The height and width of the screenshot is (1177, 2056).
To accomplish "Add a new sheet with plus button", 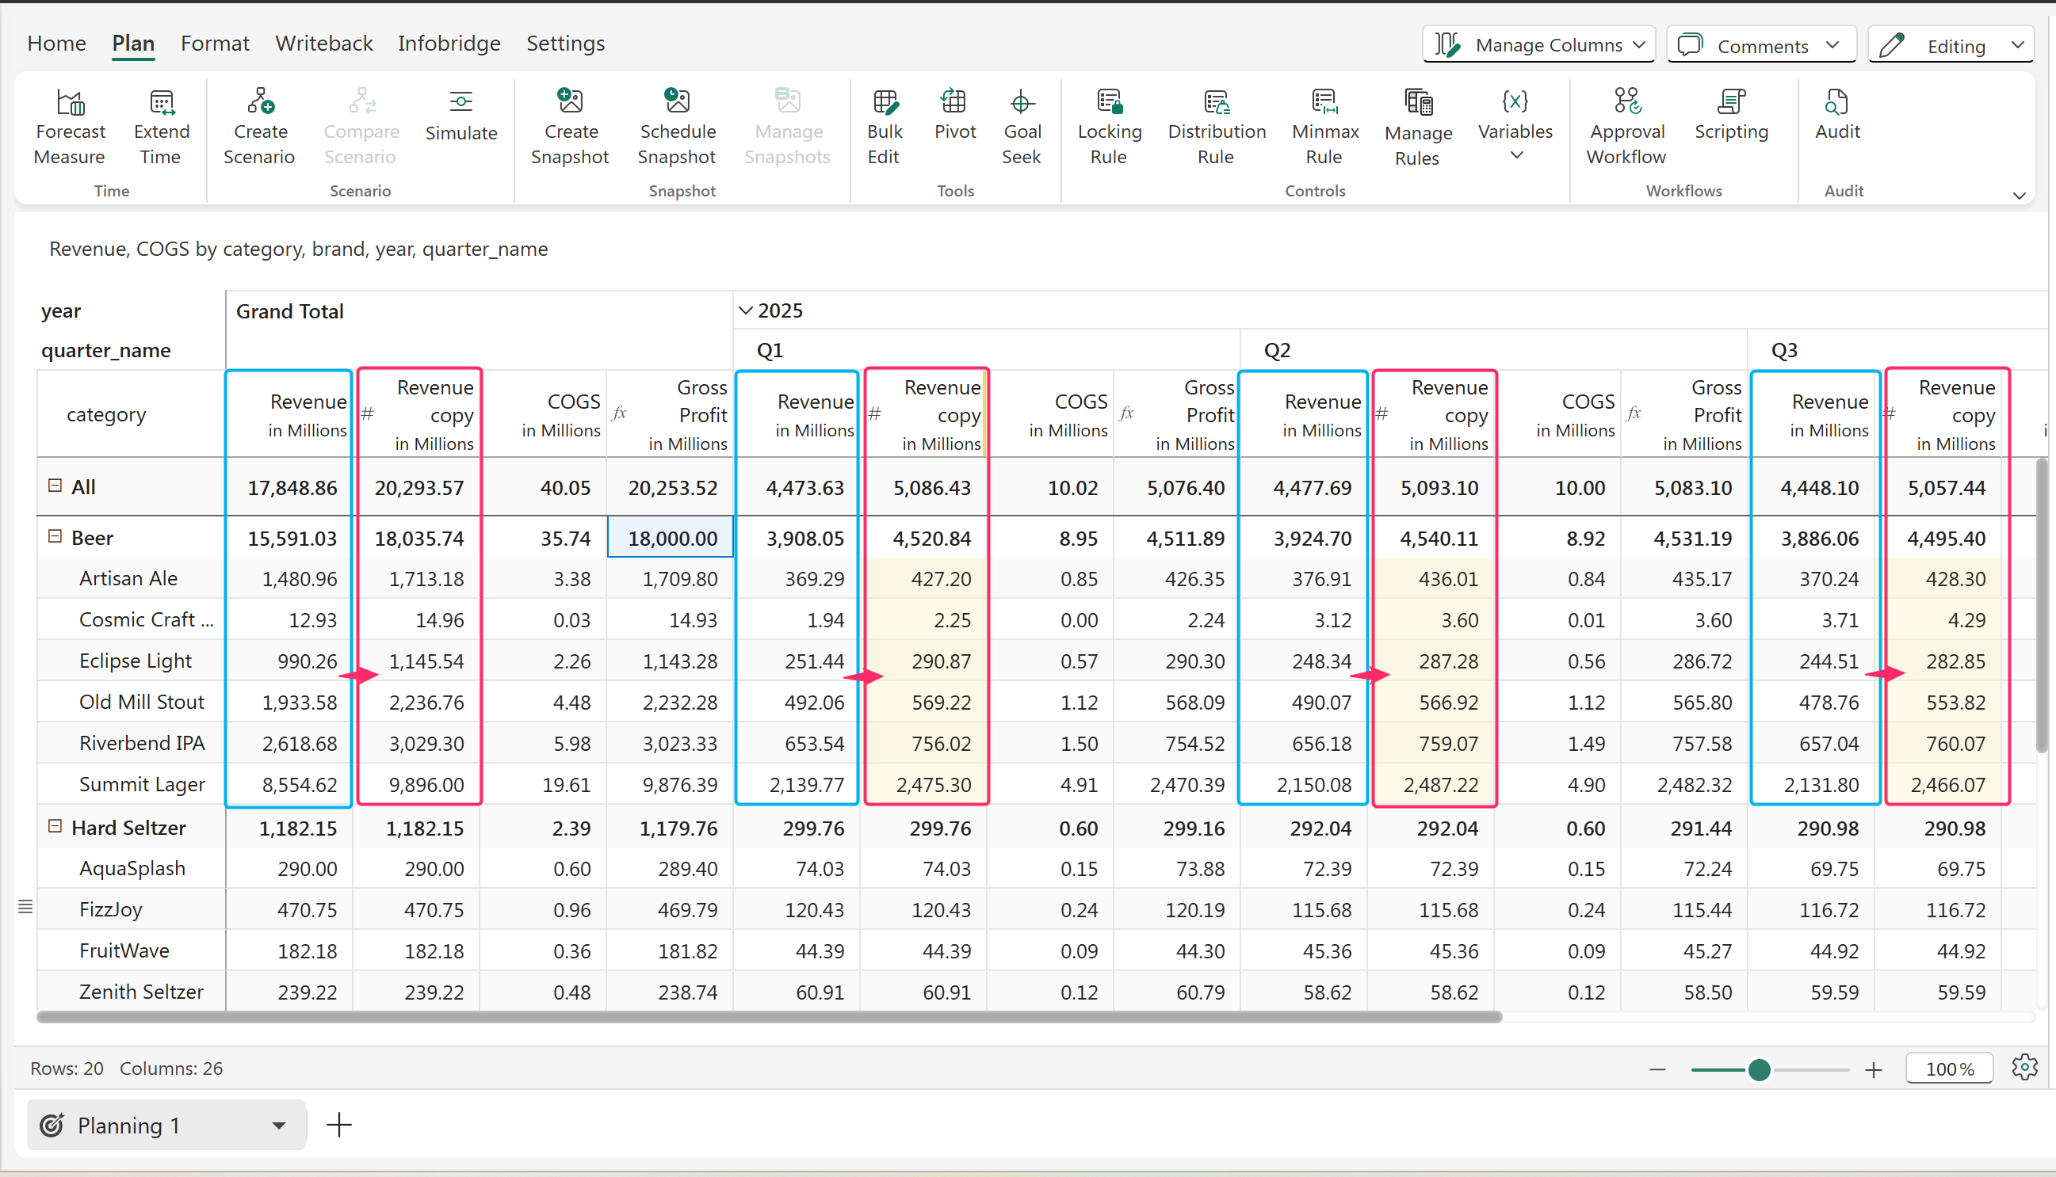I will 339,1126.
